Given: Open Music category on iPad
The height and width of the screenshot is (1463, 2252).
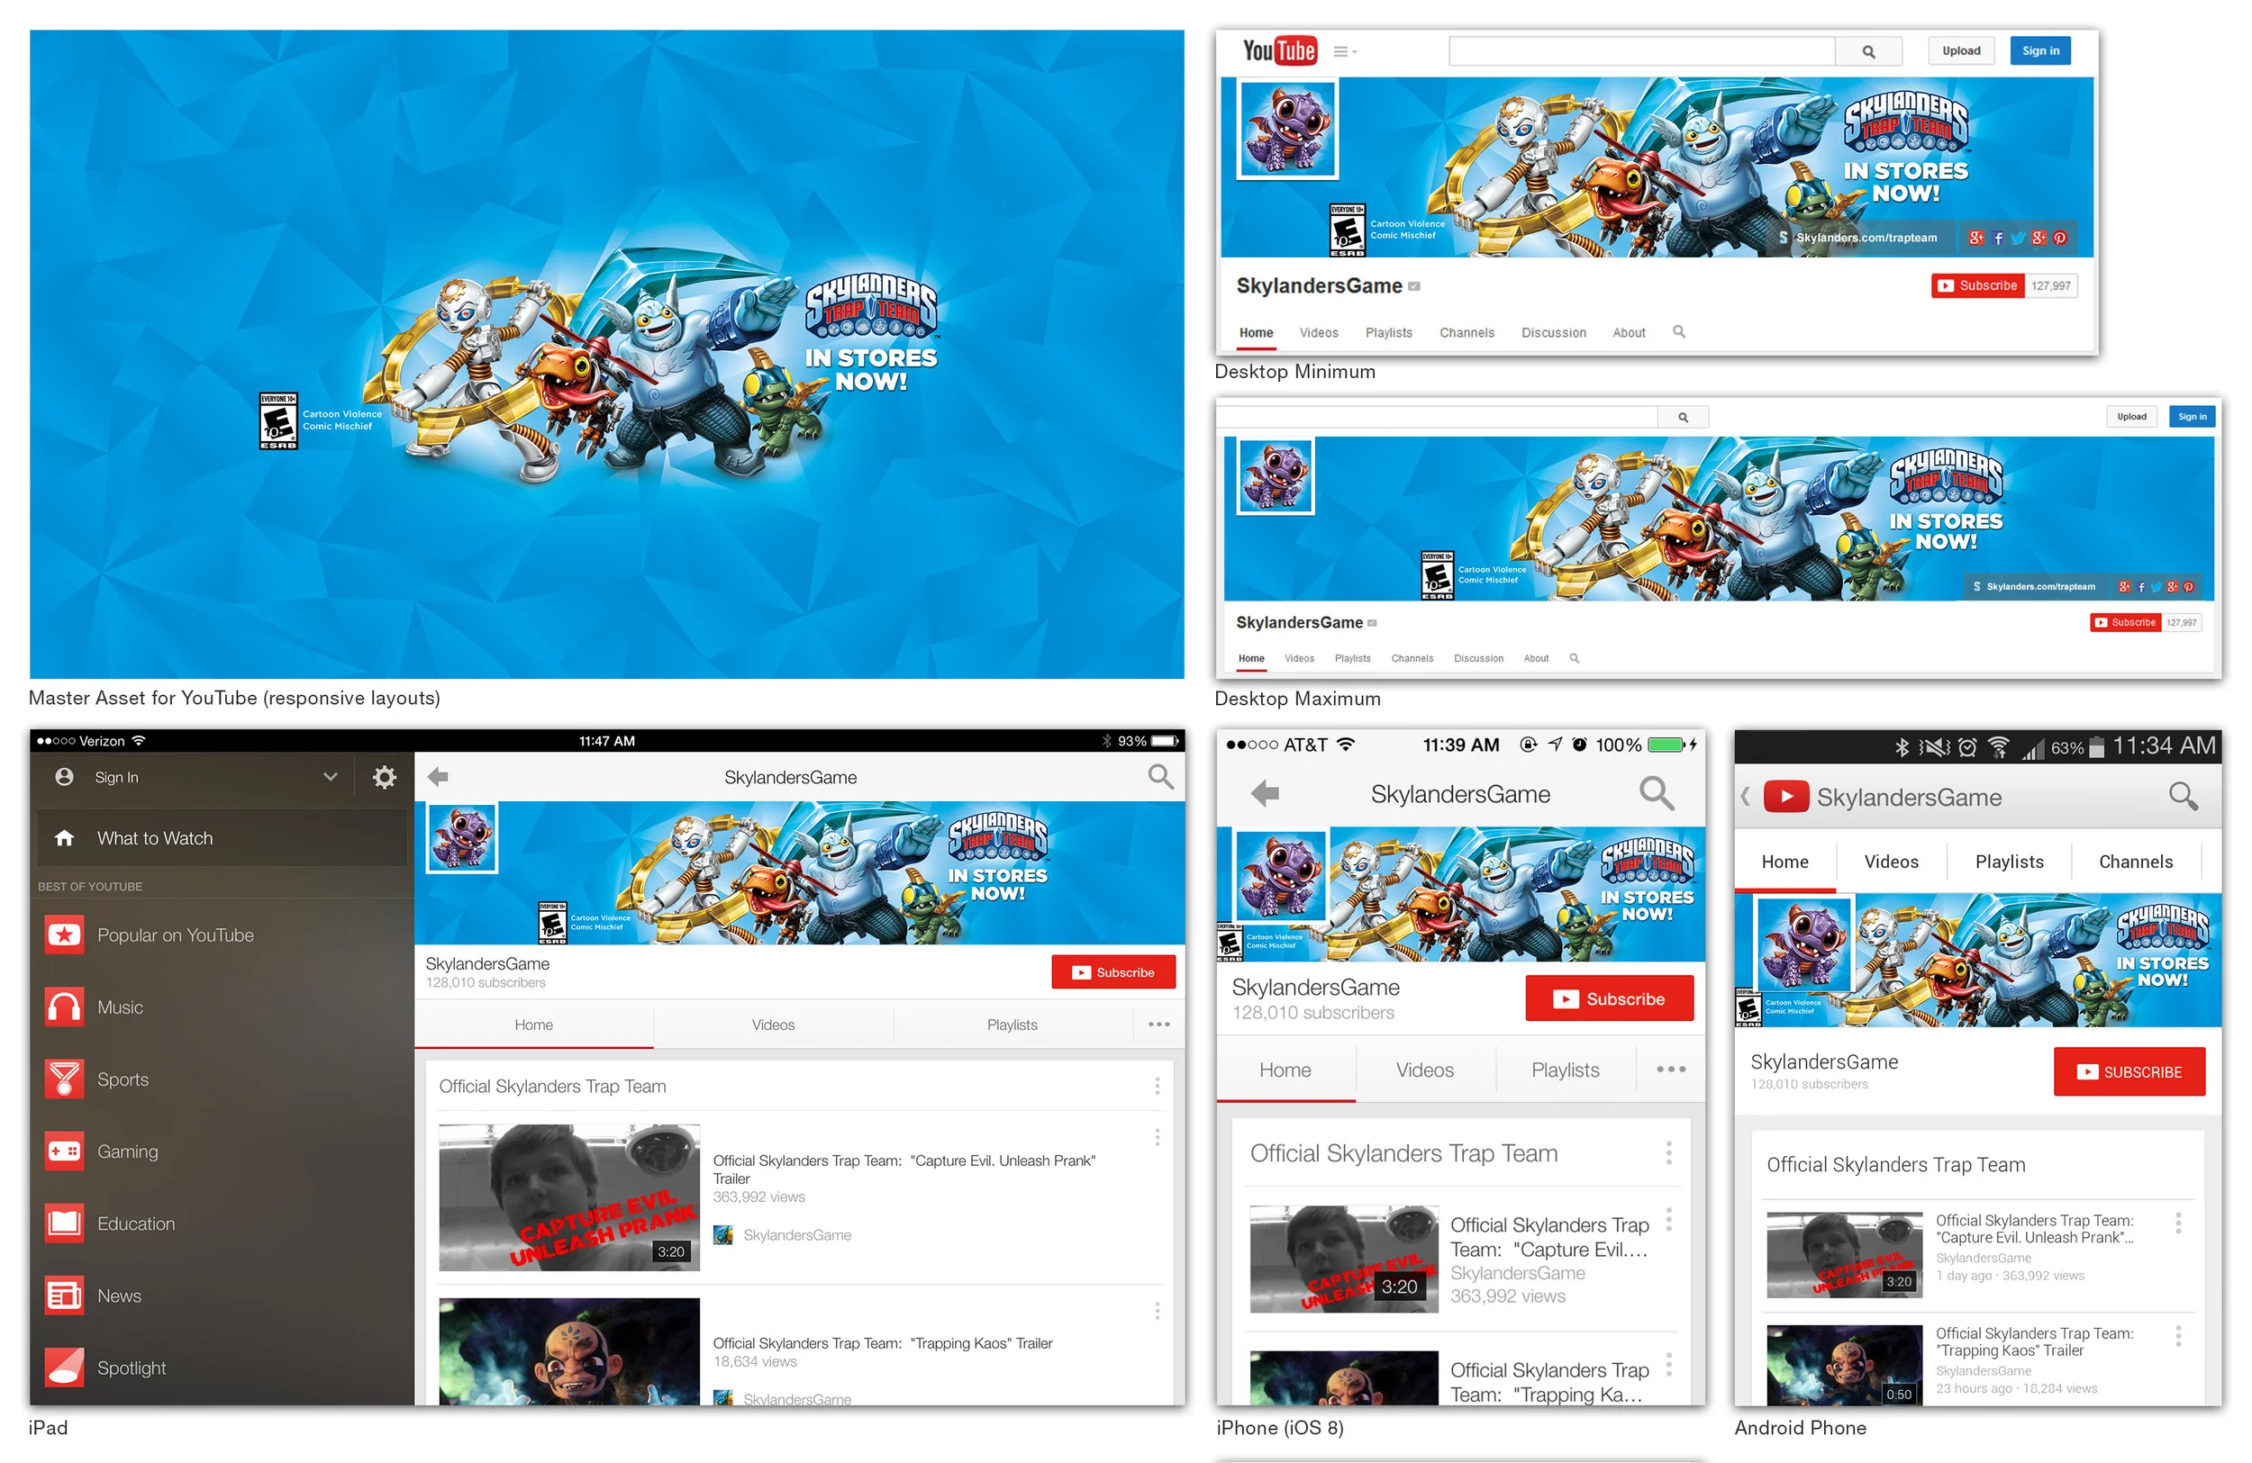Looking at the screenshot, I should click(222, 1007).
